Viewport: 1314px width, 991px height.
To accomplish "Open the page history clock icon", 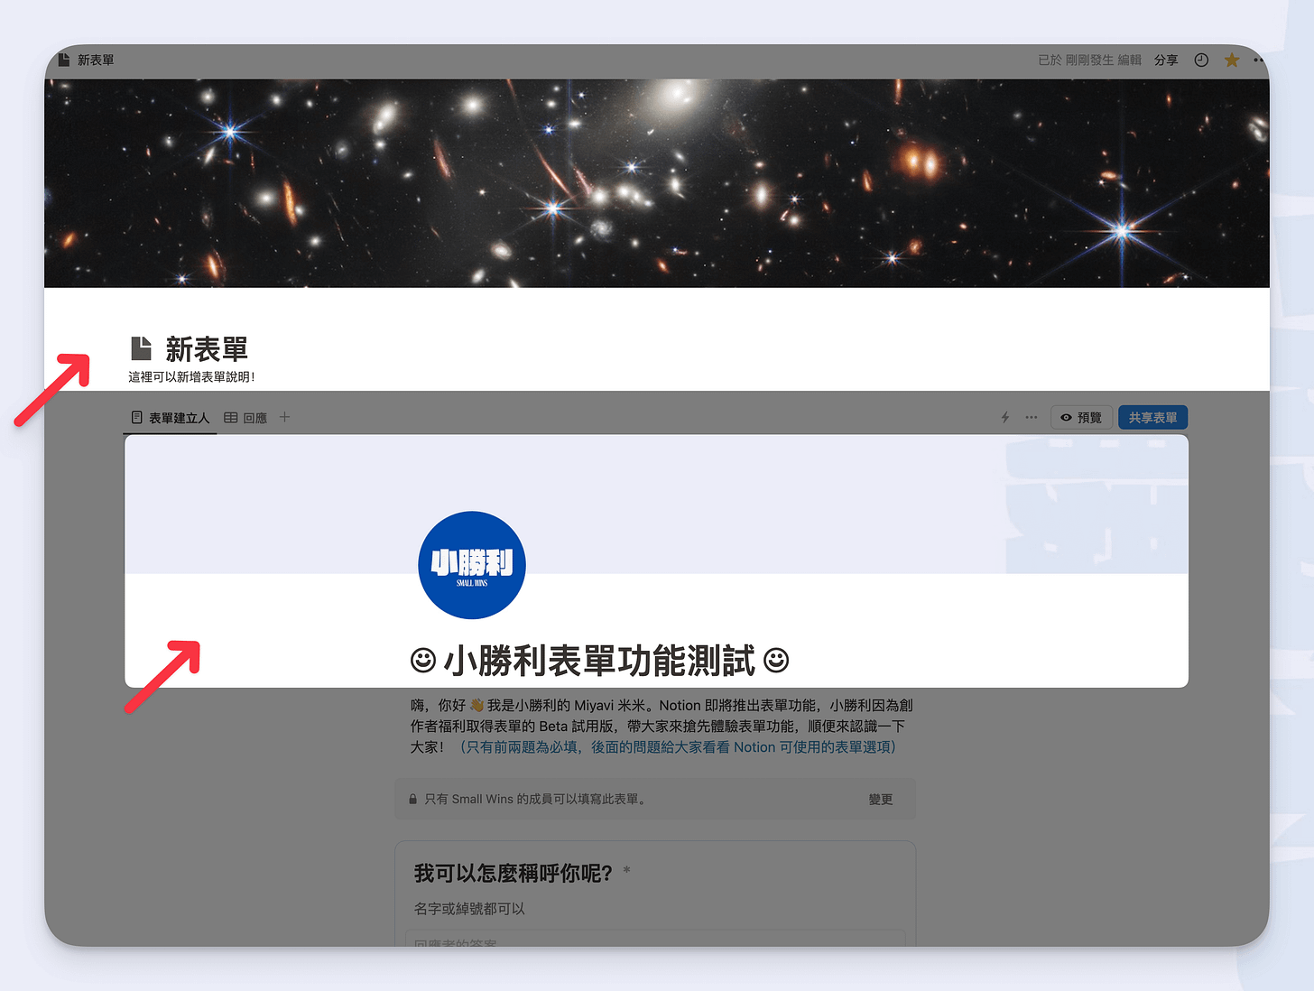I will click(x=1201, y=60).
